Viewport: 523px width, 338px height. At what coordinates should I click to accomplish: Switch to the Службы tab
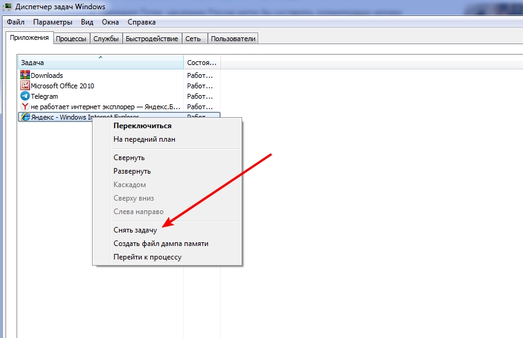pos(106,39)
